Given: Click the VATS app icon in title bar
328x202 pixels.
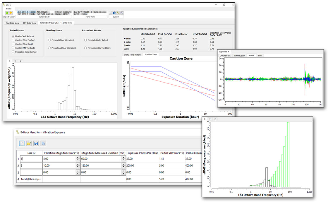Looking at the screenshot, I should tap(4, 5).
